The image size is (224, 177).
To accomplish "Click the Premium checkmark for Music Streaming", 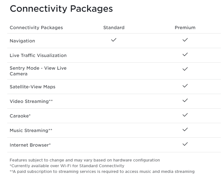I will [x=185, y=130].
